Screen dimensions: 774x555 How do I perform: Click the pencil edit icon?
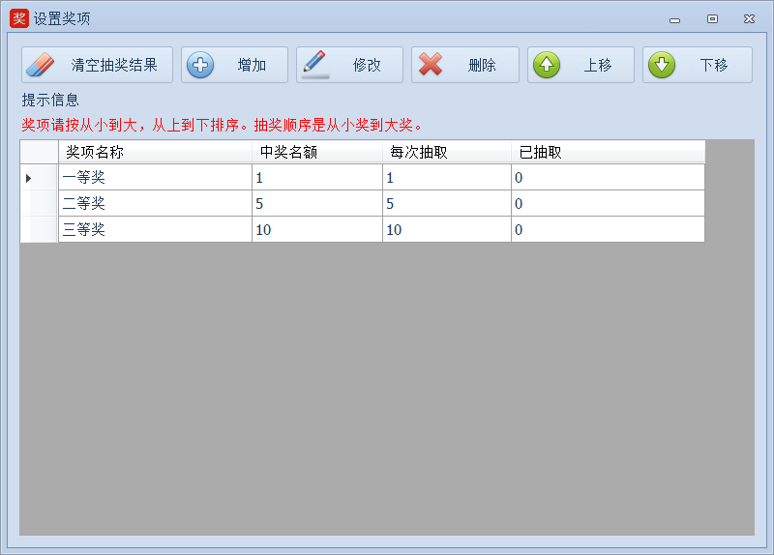point(315,65)
